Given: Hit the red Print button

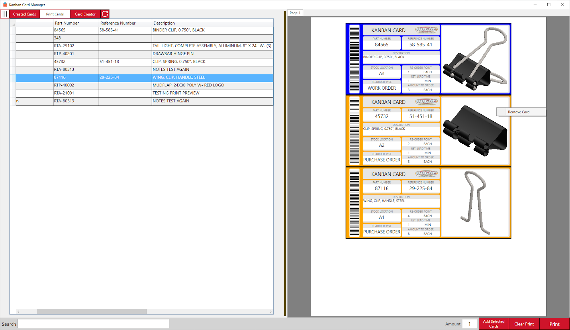Looking at the screenshot, I should [x=554, y=324].
